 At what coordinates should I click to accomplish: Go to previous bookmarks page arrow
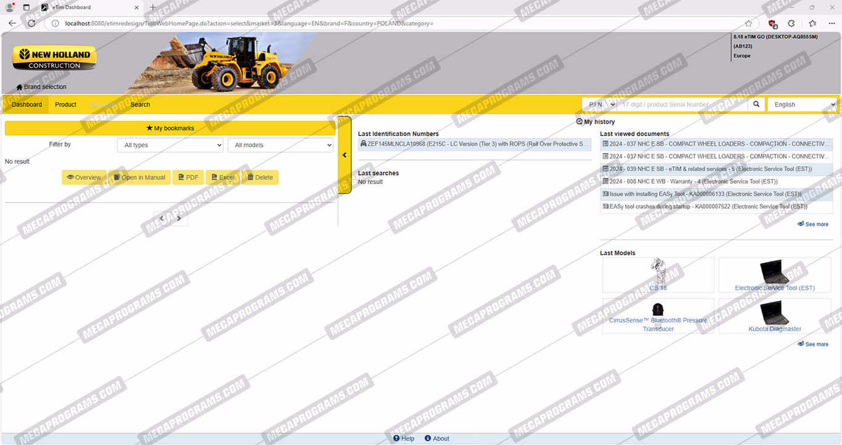coord(162,218)
